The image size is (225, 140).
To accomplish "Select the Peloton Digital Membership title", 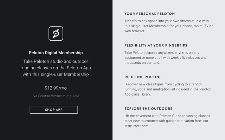I will coord(56,53).
